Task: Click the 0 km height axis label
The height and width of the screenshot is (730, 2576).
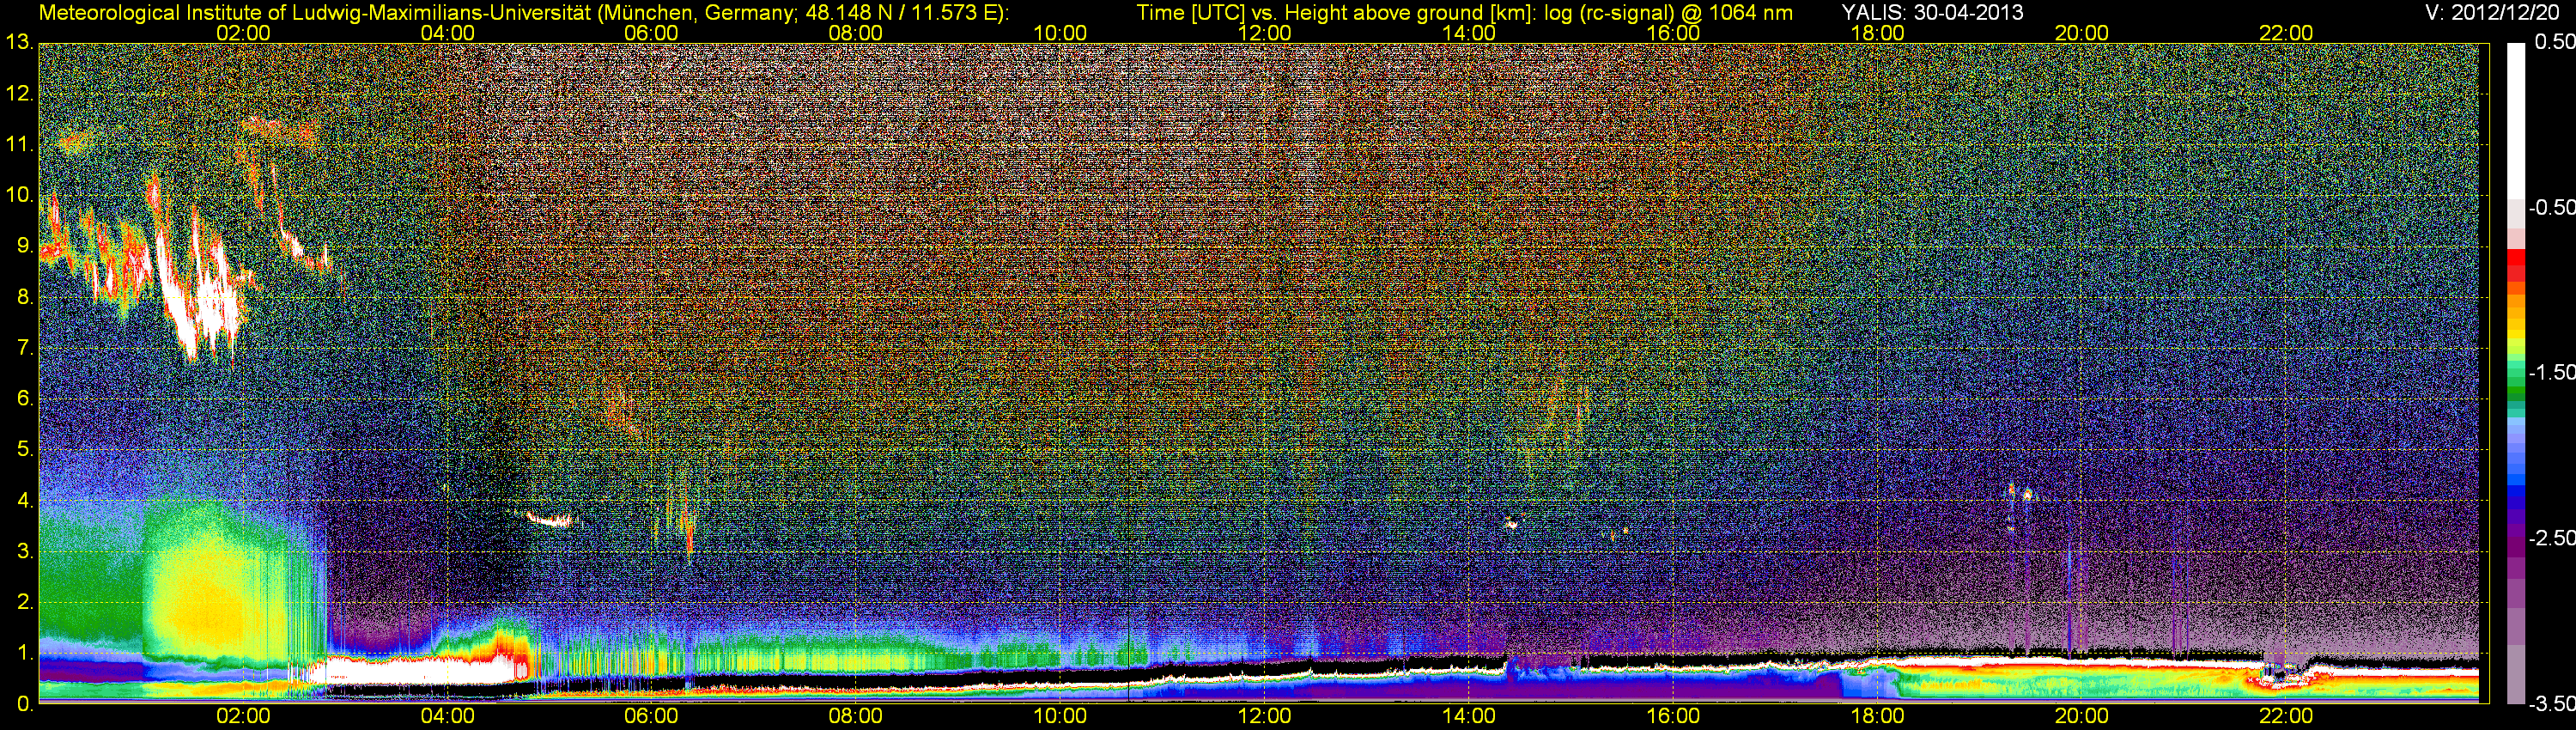Action: 25,704
